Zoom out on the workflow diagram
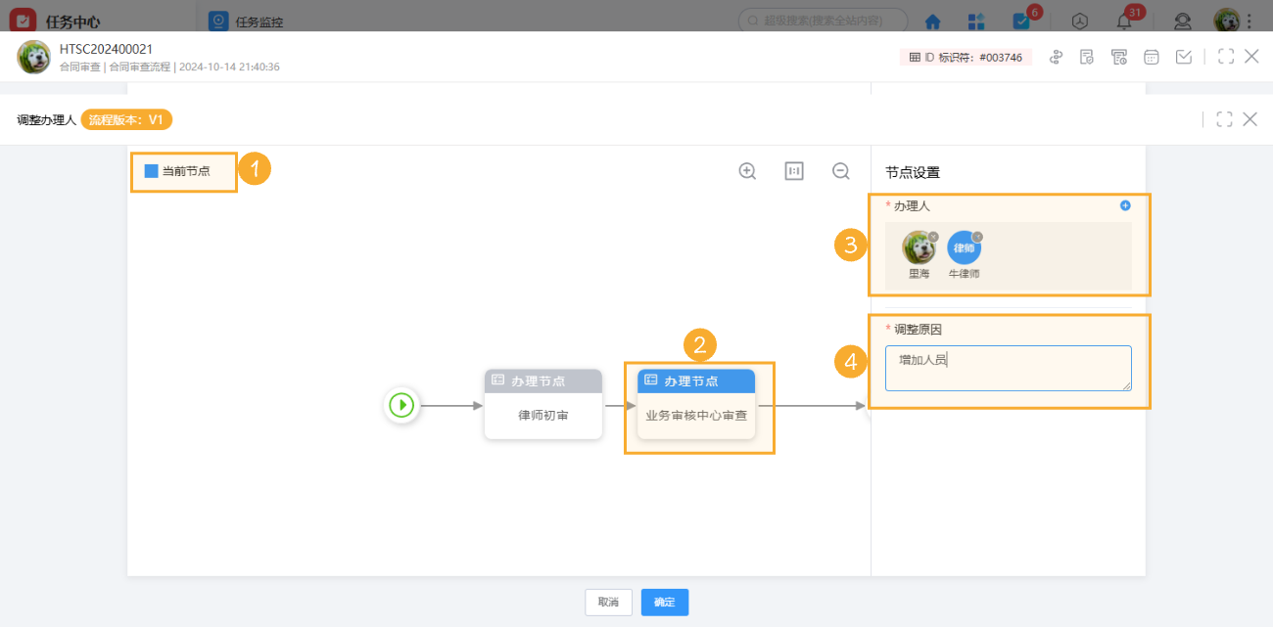Viewport: 1273px width, 627px height. (x=840, y=170)
